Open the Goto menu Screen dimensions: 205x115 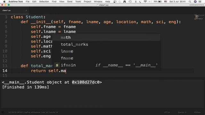click(70, 2)
